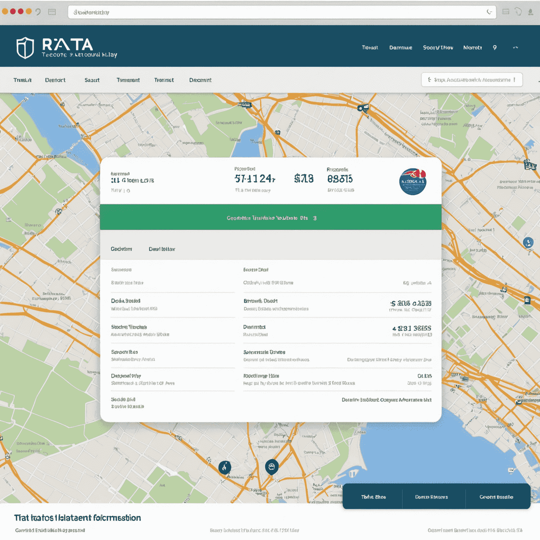Click the 'Doda Sental' row in the card's left column

[x=173, y=305]
